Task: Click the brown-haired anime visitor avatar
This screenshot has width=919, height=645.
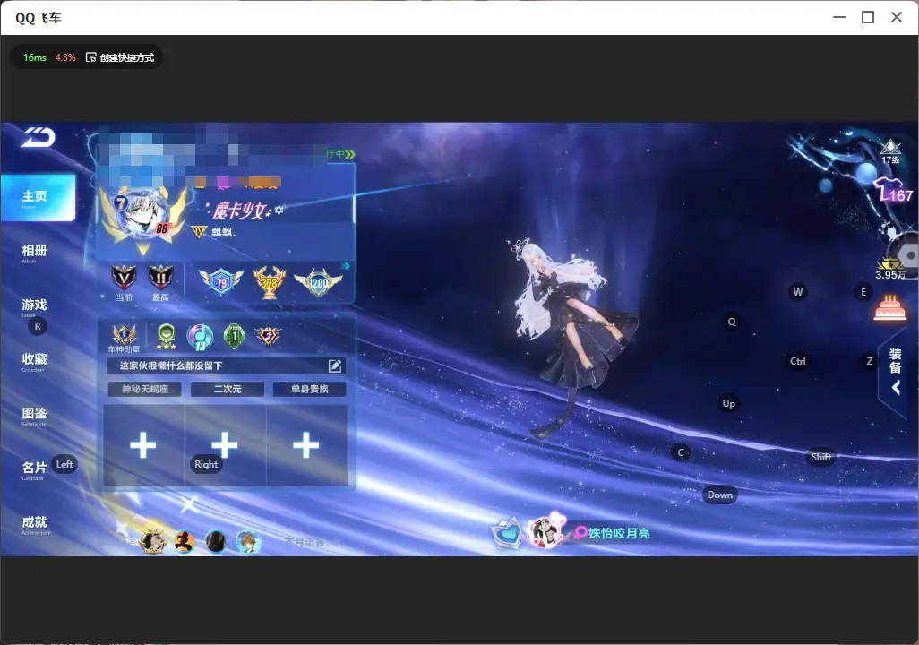Action: [x=248, y=540]
